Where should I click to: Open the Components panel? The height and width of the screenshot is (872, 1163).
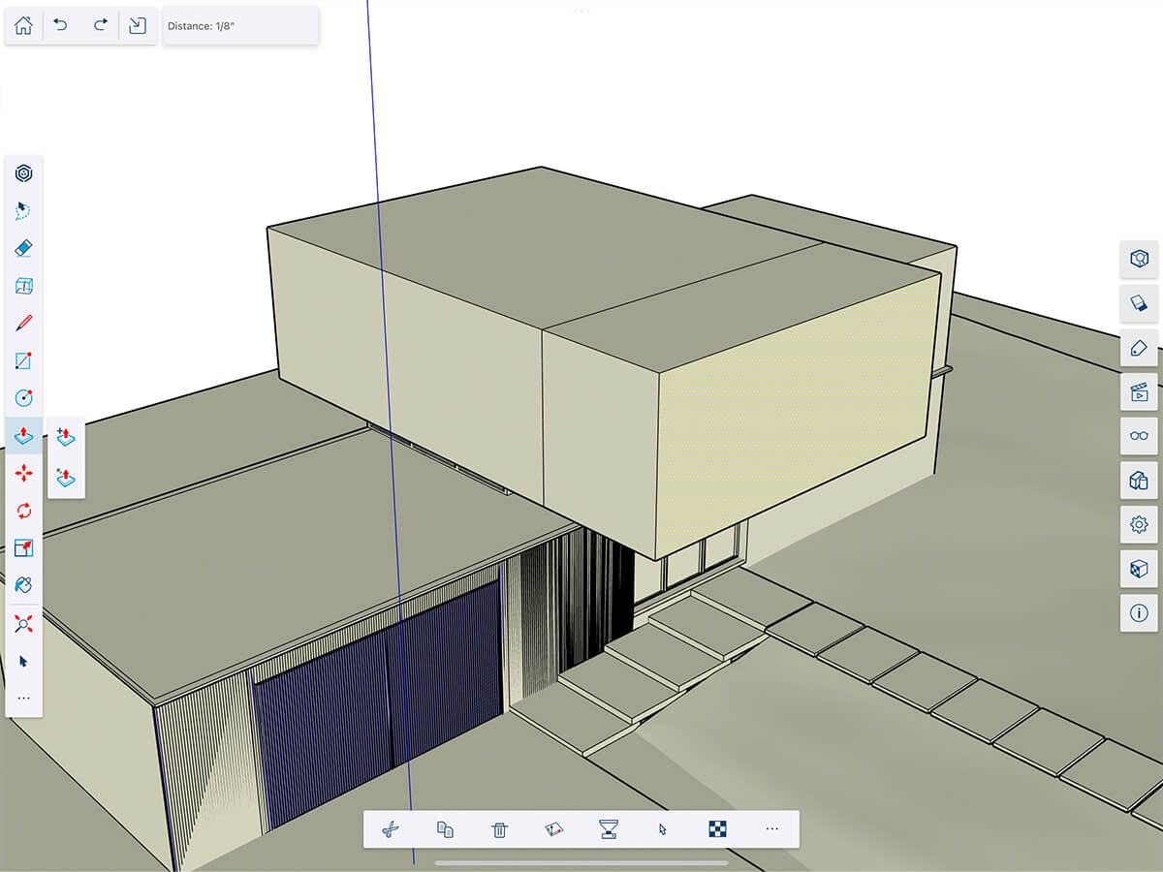point(1139,481)
